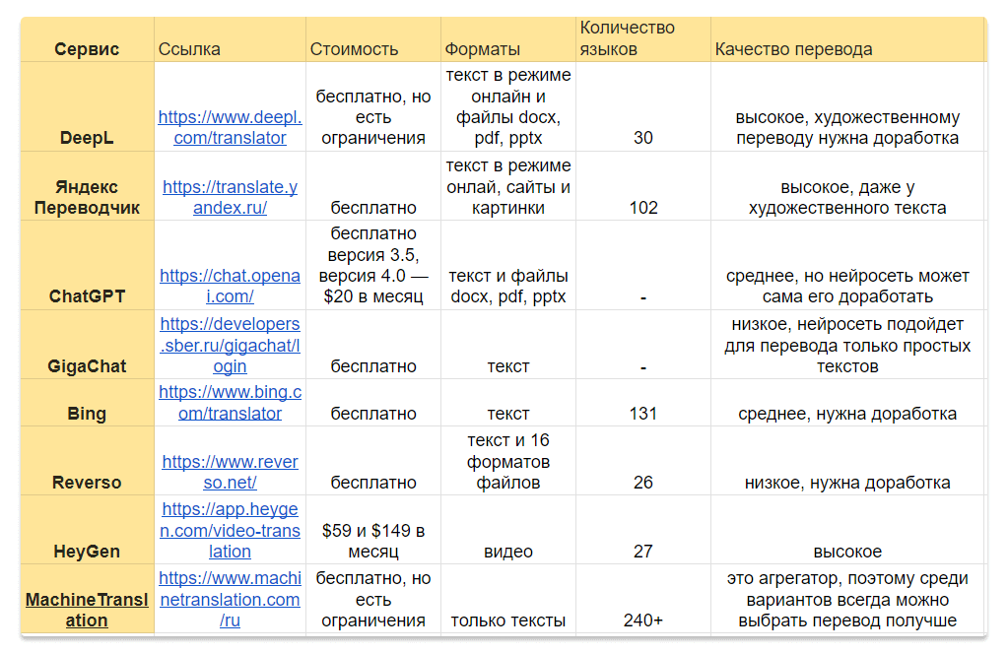Select the 'Яндекс Переводчик' service cell
1008x653 pixels.
[87, 186]
